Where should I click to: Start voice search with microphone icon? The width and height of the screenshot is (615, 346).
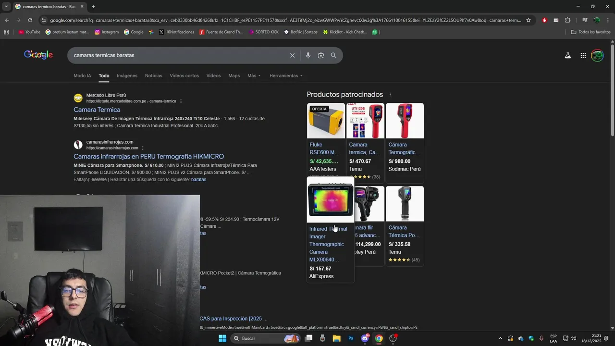308,55
